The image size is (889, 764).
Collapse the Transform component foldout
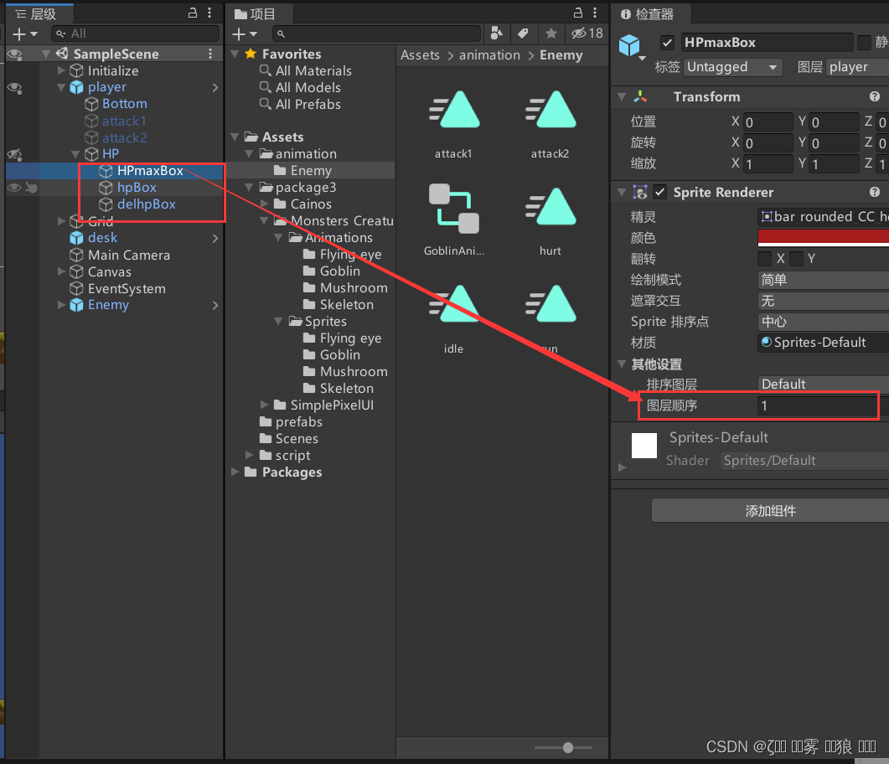point(622,97)
